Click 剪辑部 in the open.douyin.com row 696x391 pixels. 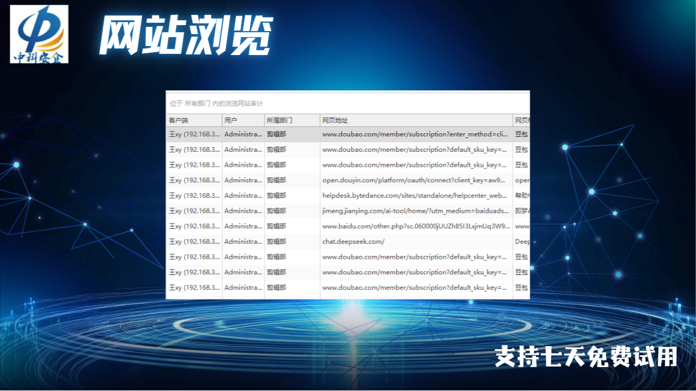pyautogui.click(x=276, y=180)
